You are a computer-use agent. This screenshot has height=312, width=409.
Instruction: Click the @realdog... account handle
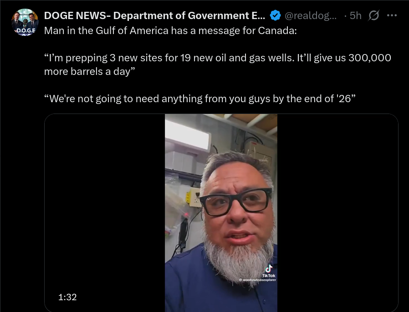coord(311,15)
